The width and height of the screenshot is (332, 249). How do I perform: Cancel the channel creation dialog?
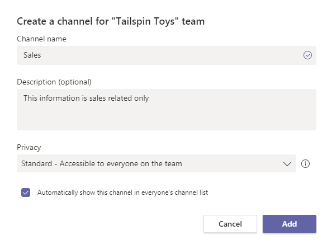[x=230, y=224]
